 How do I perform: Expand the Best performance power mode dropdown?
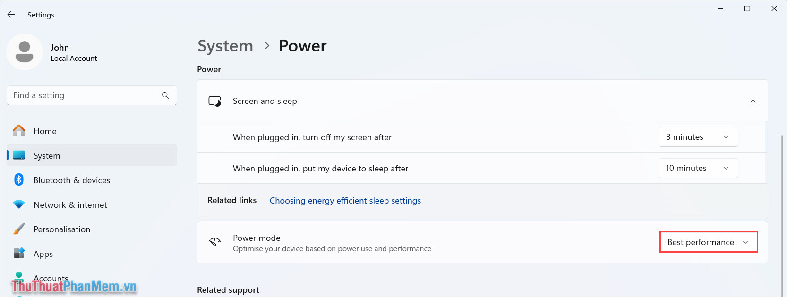(x=708, y=242)
